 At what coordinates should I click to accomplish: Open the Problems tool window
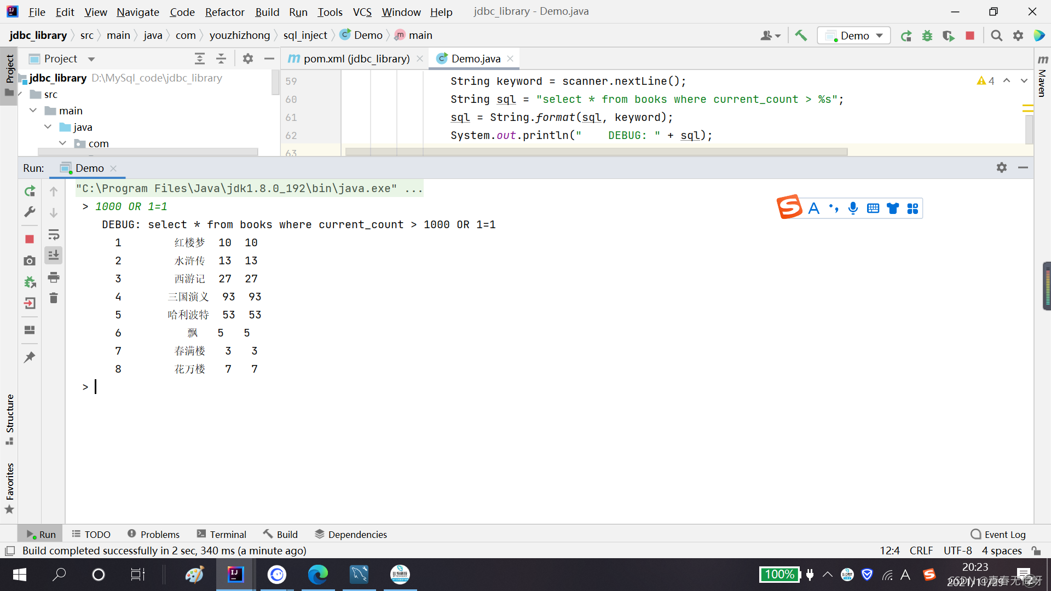tap(153, 534)
